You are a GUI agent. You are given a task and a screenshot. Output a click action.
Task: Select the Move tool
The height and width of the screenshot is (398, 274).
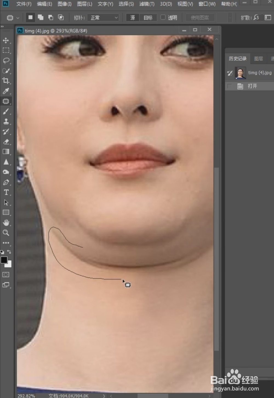[6, 40]
